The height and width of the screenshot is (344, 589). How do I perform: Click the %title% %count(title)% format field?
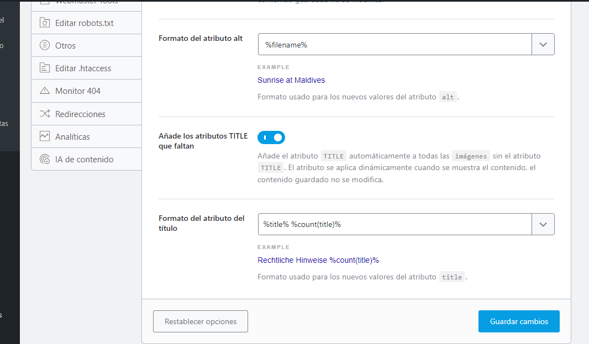pos(395,224)
